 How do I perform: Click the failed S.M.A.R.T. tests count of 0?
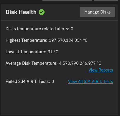click(x=53, y=82)
